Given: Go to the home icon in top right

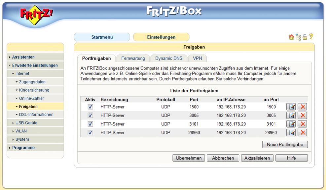Looking at the screenshot, I should [x=292, y=37].
